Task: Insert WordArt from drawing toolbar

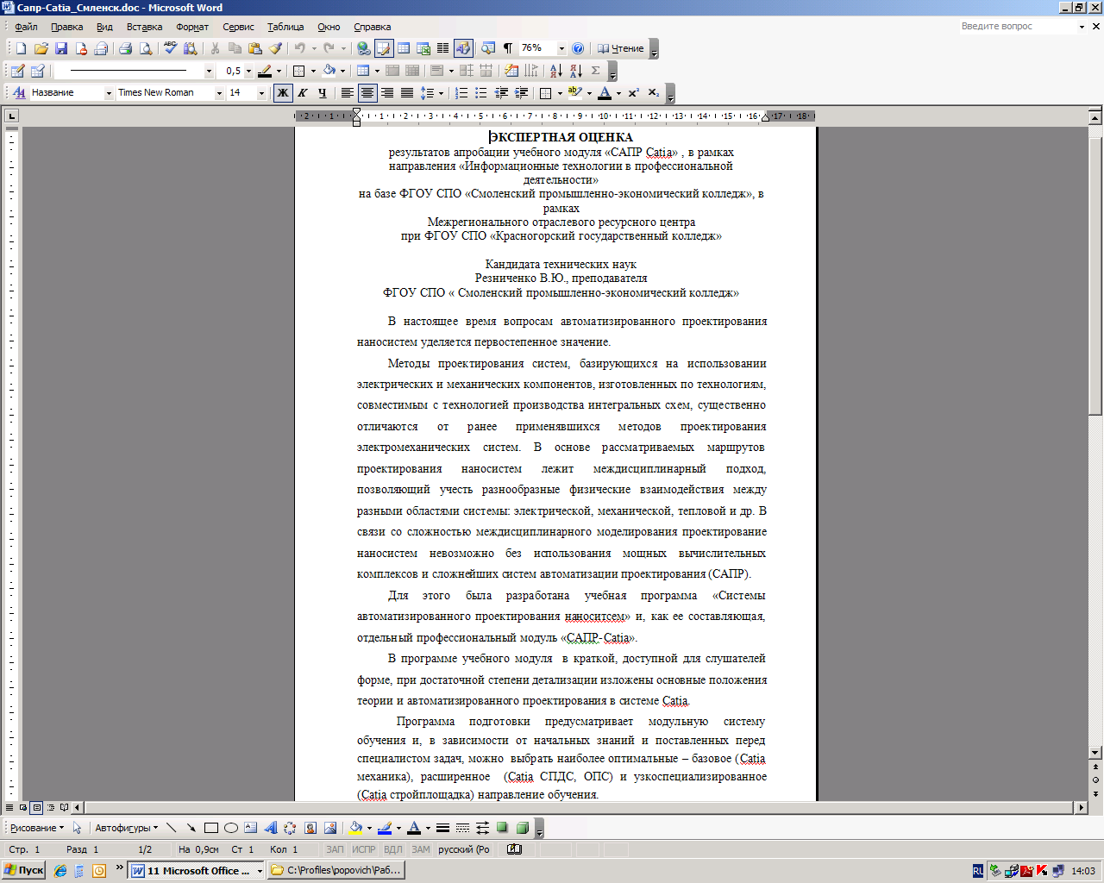Action: [271, 828]
